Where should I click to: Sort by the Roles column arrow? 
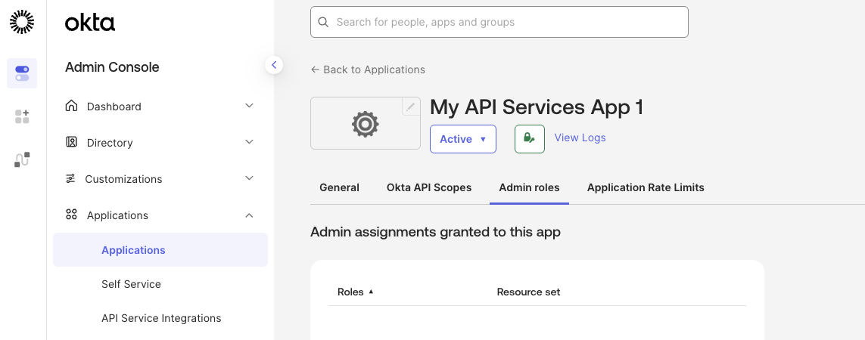371,292
